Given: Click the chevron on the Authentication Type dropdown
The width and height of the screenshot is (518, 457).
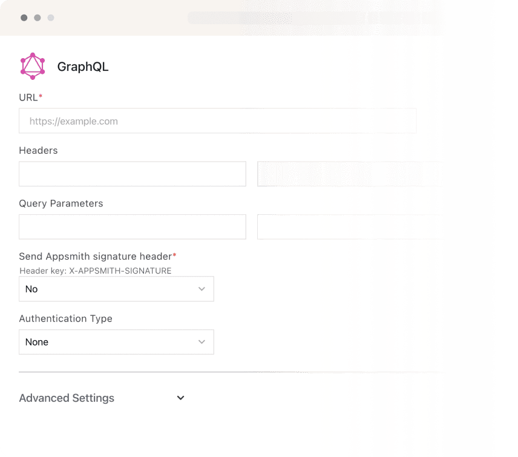Looking at the screenshot, I should 202,342.
